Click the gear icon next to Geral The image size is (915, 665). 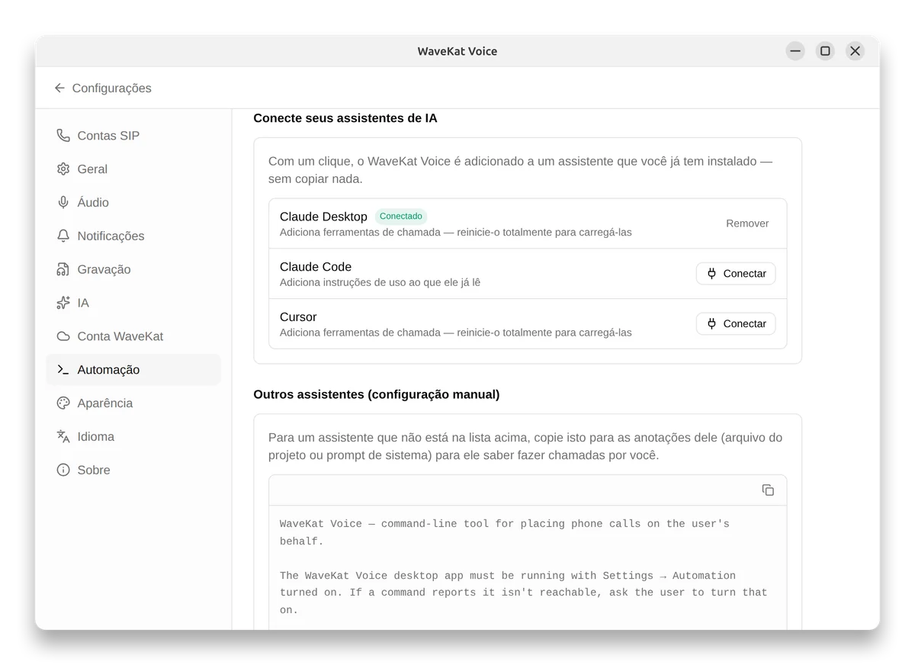(63, 169)
